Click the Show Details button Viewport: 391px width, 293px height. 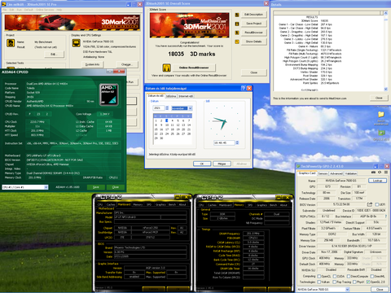pyautogui.click(x=254, y=42)
